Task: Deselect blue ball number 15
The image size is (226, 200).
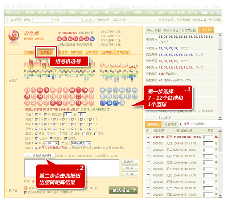Action: [115, 103]
